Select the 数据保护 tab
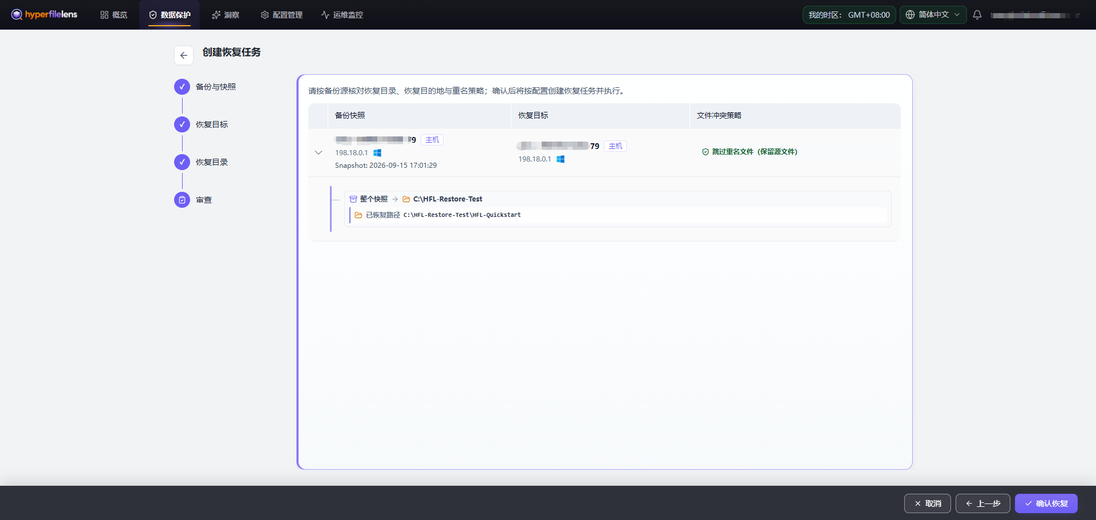Image resolution: width=1096 pixels, height=520 pixels. click(170, 15)
